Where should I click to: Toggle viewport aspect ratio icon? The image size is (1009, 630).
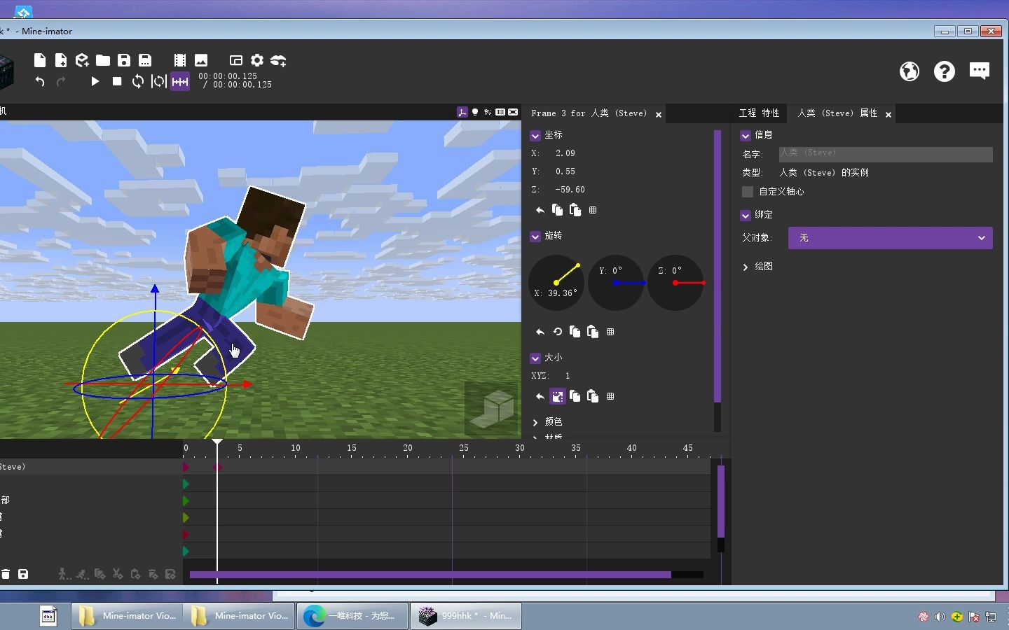coord(513,112)
